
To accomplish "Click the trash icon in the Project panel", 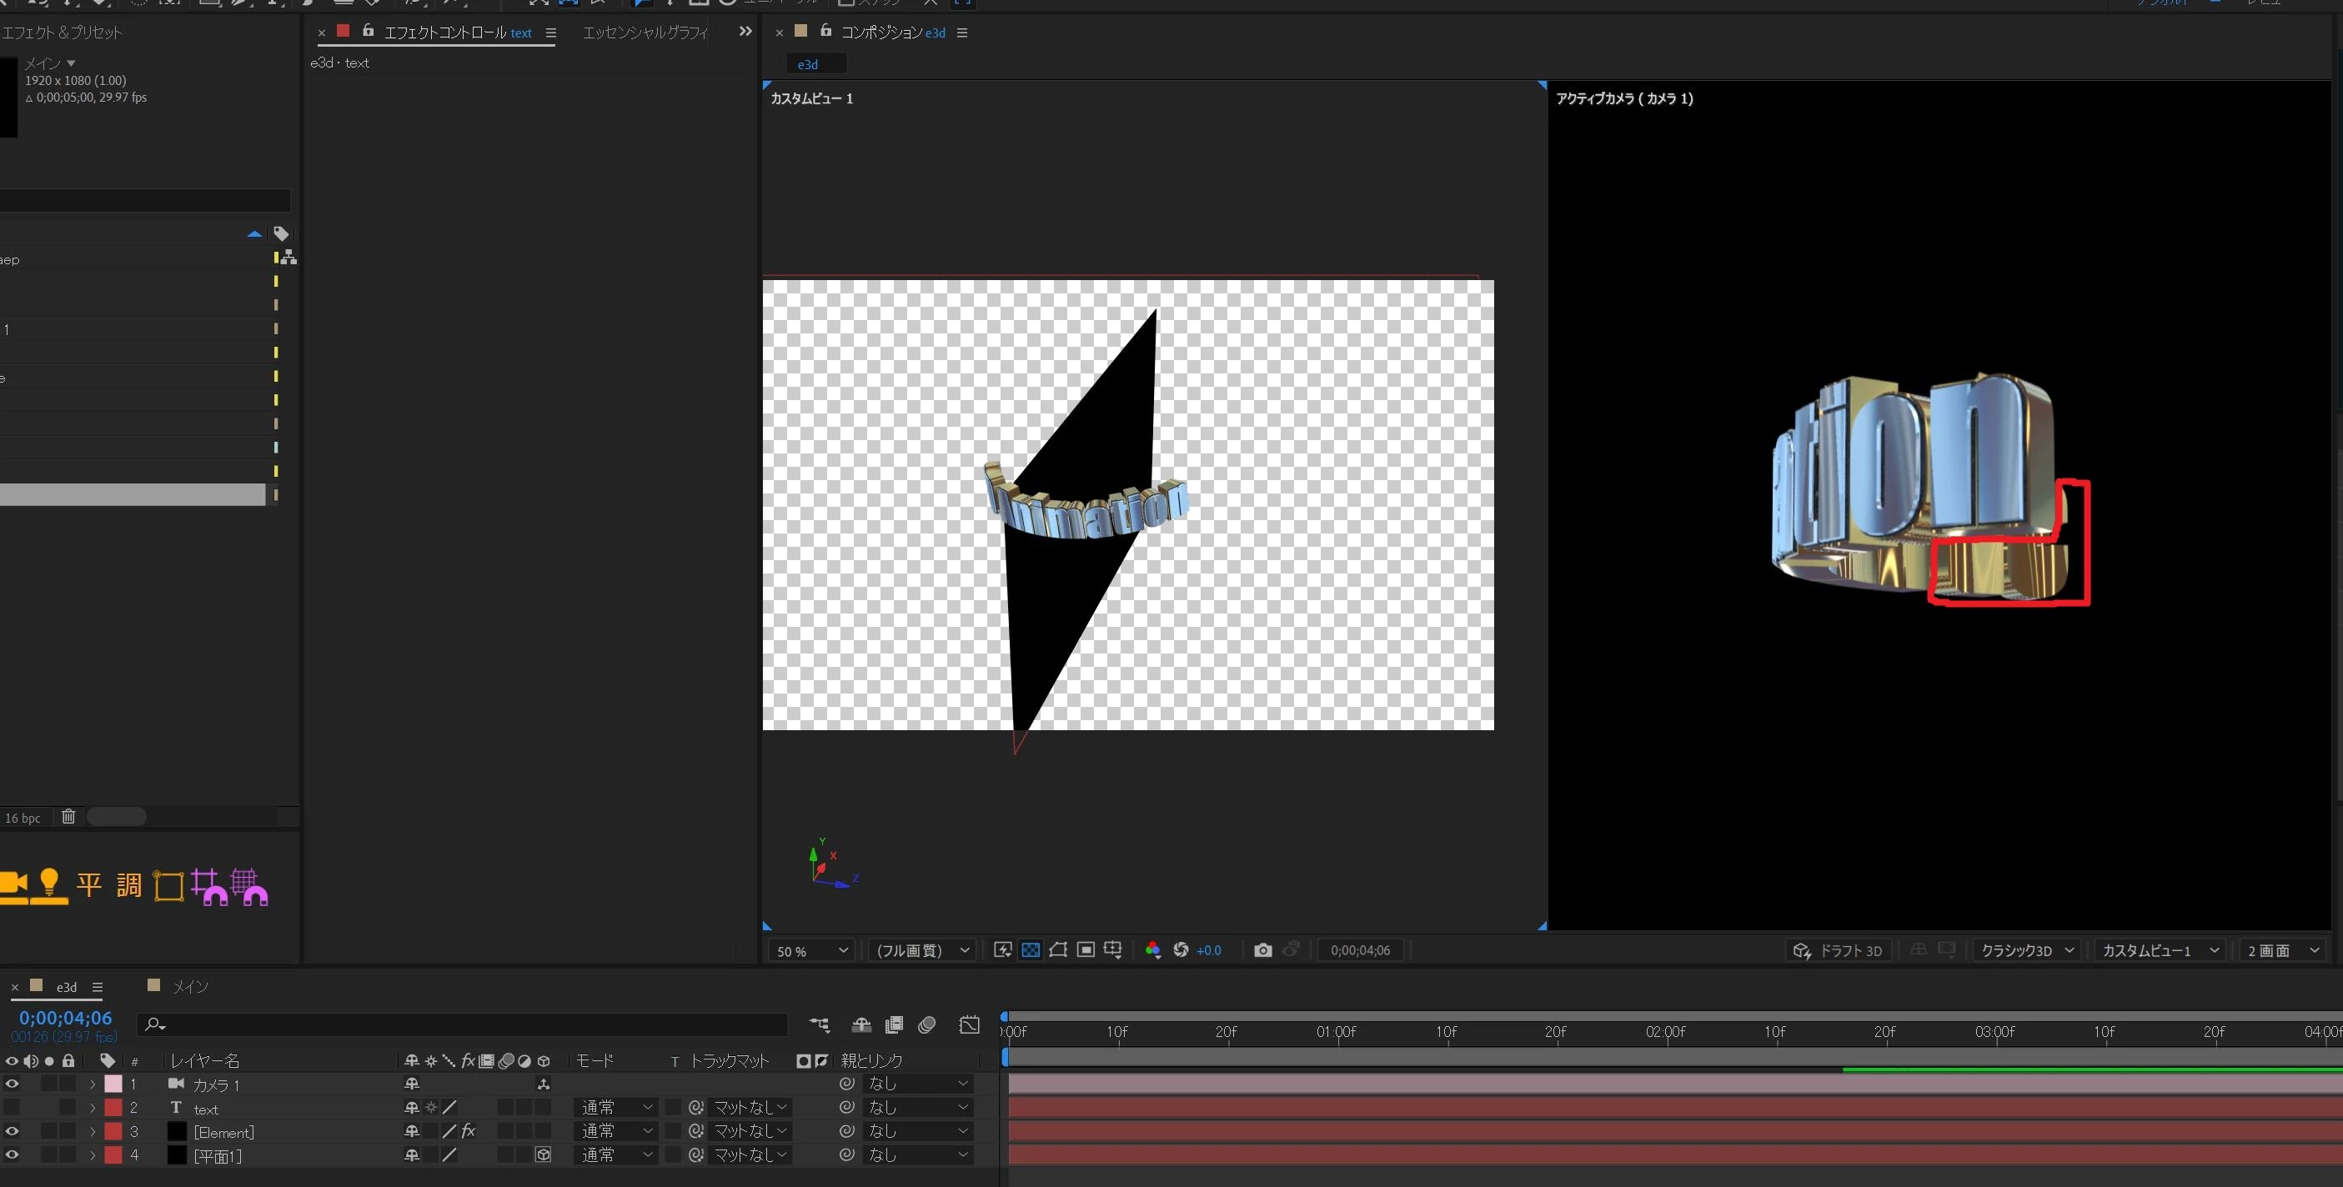I will coord(68,817).
